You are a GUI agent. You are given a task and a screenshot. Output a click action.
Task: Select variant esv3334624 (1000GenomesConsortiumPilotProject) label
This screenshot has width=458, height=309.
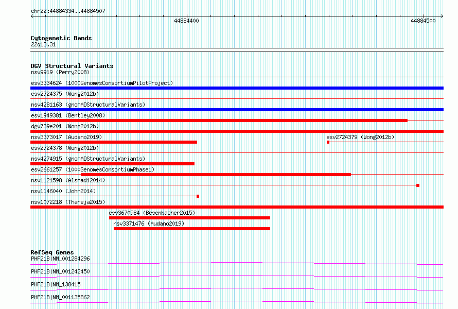pos(102,83)
